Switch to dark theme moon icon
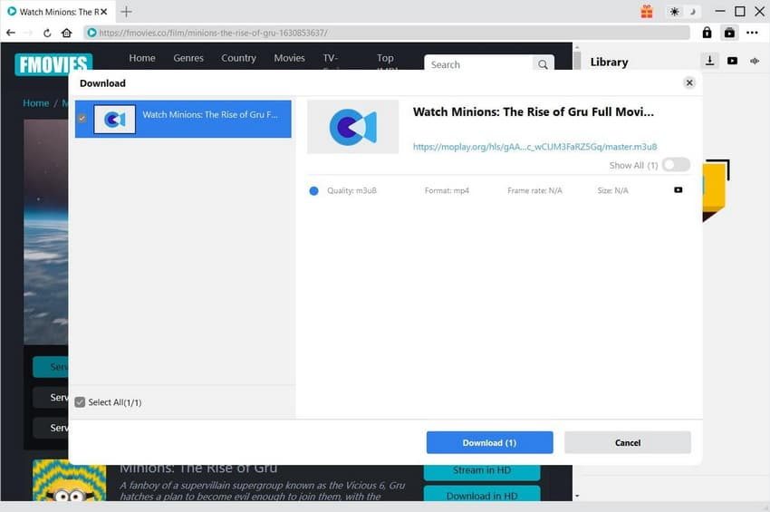Viewport: 770px width, 512px height. [693, 11]
